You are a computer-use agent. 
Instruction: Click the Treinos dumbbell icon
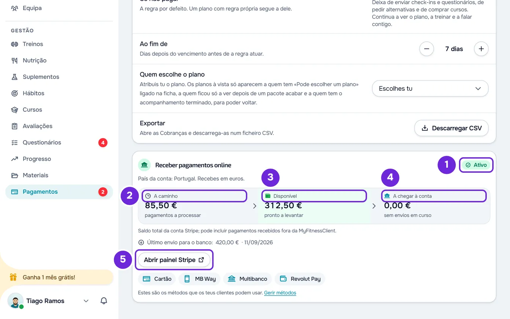pos(14,44)
